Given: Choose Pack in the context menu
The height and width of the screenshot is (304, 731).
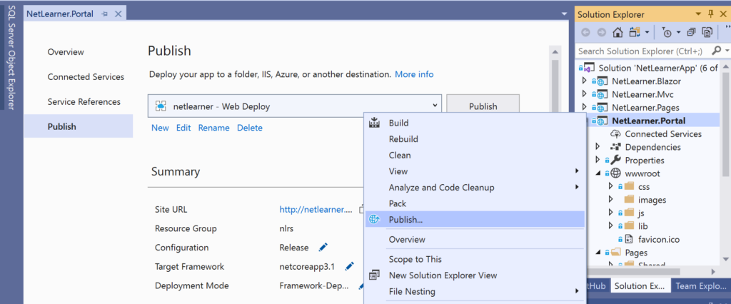Looking at the screenshot, I should pyautogui.click(x=475, y=203).
